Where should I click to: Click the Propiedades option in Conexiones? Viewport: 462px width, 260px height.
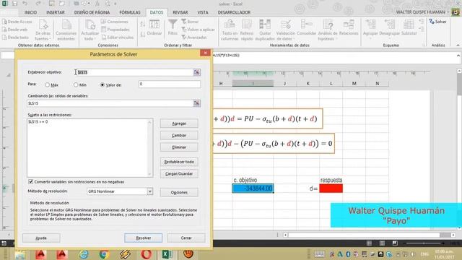[x=115, y=30]
